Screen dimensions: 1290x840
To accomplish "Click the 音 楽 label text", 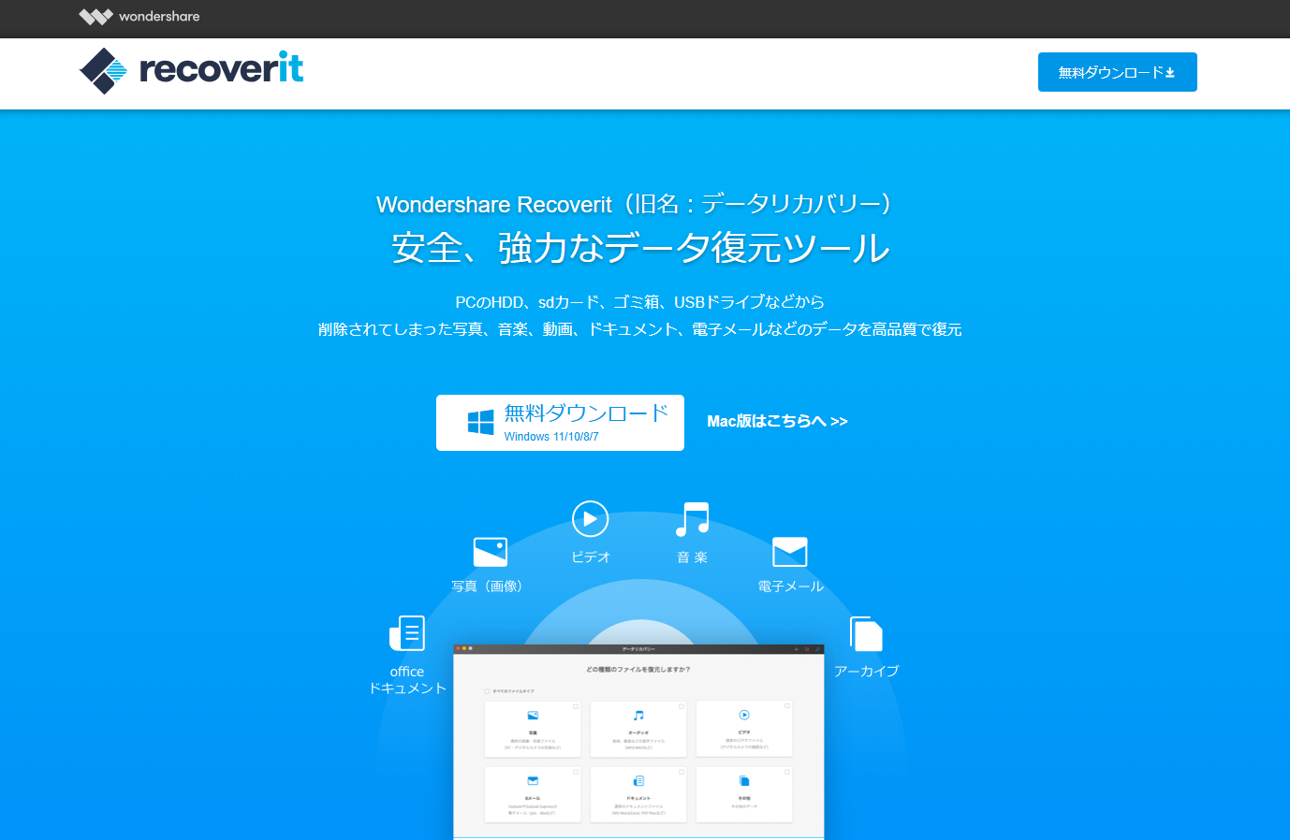I will click(692, 557).
